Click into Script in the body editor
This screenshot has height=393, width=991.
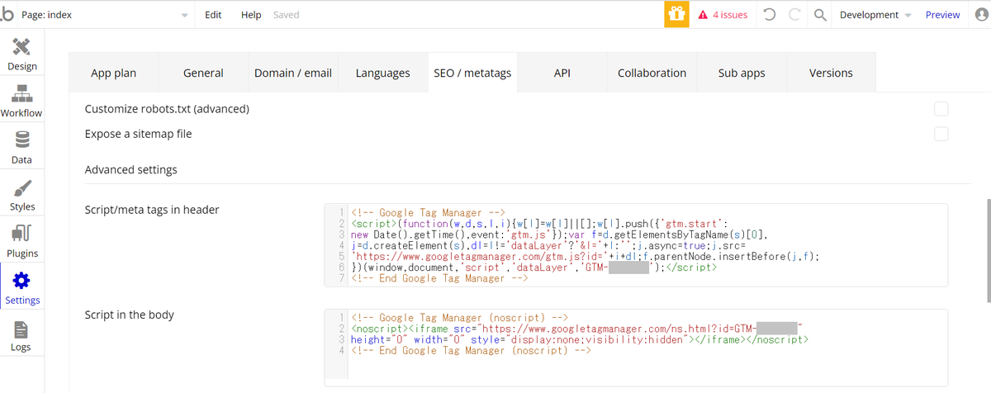(x=636, y=348)
